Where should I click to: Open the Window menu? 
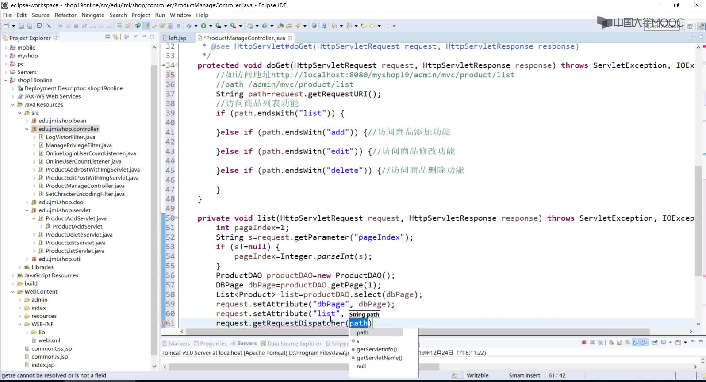pyautogui.click(x=180, y=15)
